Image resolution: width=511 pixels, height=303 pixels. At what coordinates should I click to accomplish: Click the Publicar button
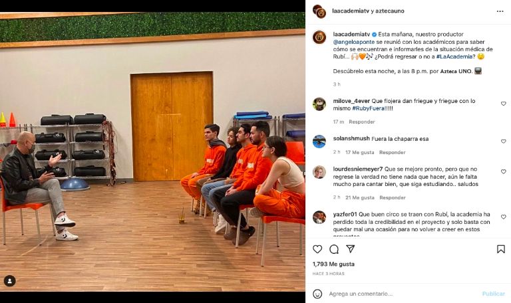pos(494,294)
